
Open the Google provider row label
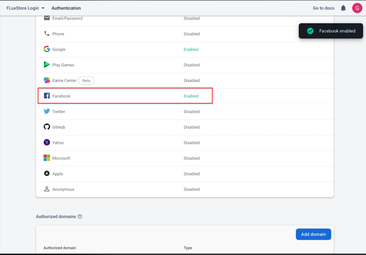pyautogui.click(x=59, y=49)
